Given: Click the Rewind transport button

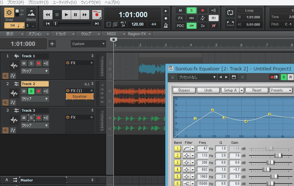Looking at the screenshot, I should coord(48,15).
